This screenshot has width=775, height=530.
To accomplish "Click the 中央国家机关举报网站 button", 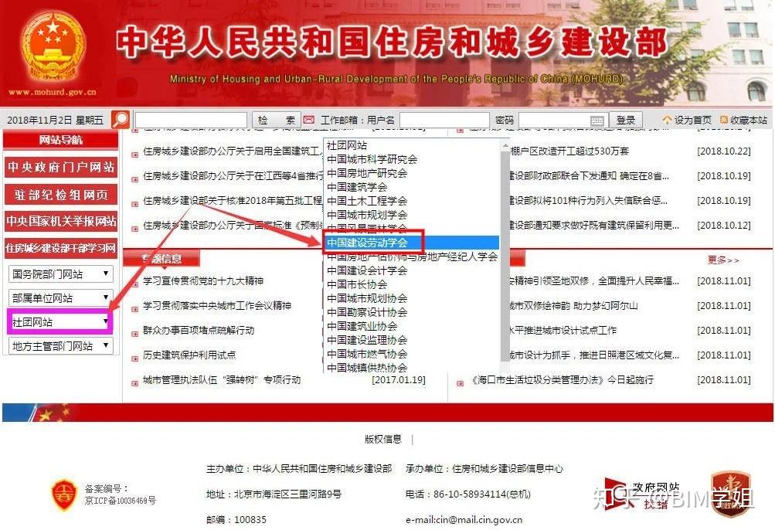I will coord(61,220).
